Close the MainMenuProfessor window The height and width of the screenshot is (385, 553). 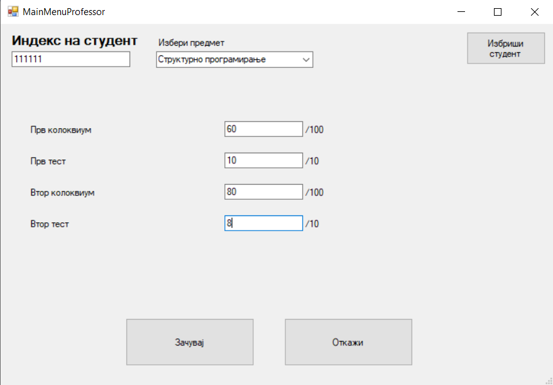tap(535, 12)
